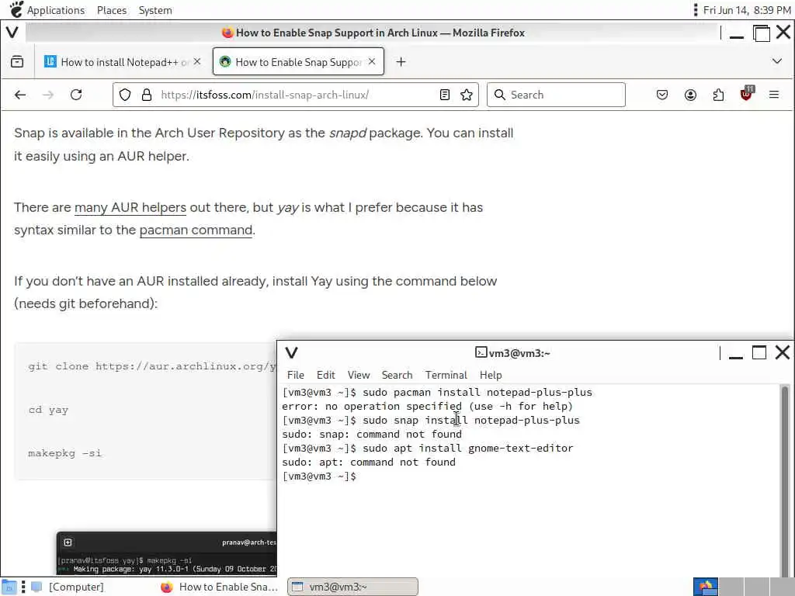Click 'git clone https://aur.archlinux.org' code line
This screenshot has height=596, width=795.
click(x=152, y=366)
